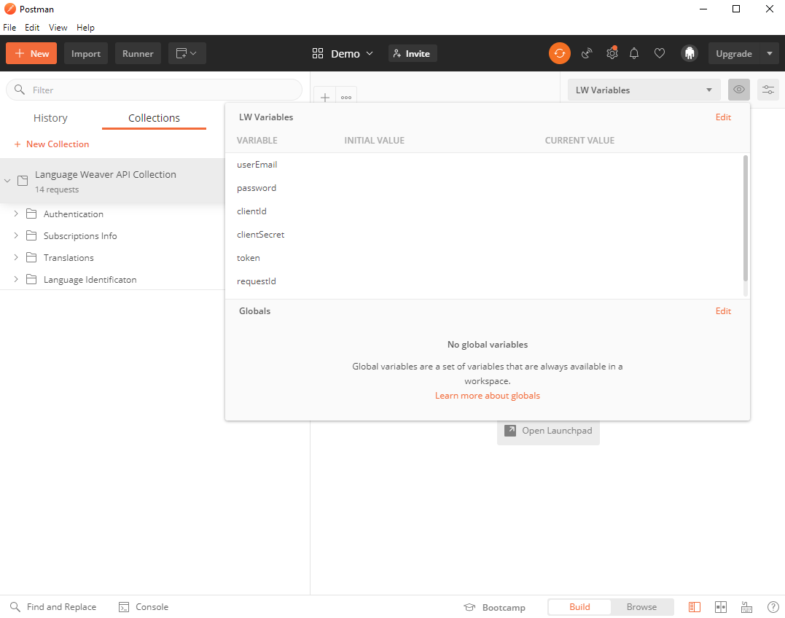
Task: Click the Invite button
Action: pyautogui.click(x=413, y=53)
